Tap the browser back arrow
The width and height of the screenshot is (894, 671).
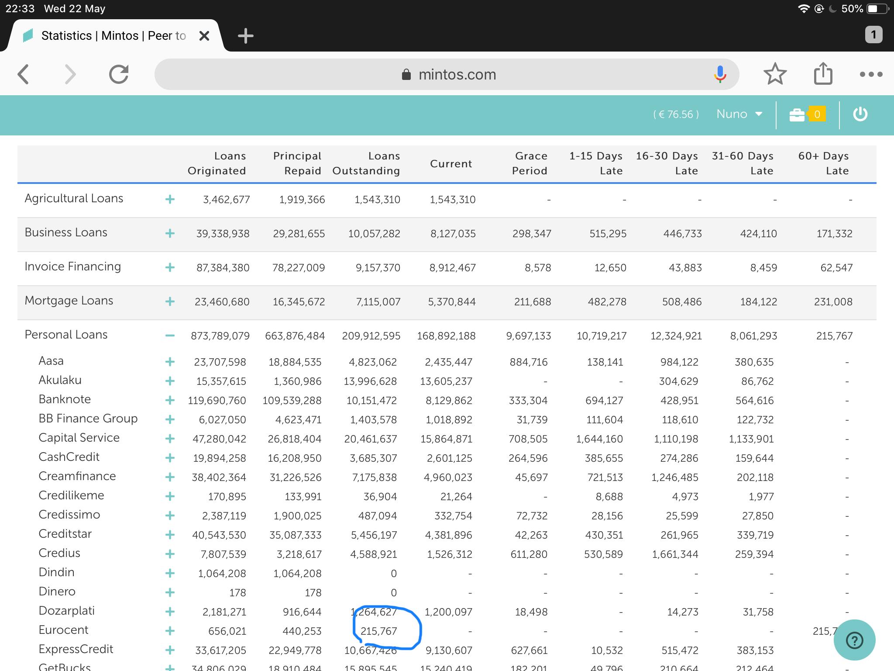tap(24, 74)
